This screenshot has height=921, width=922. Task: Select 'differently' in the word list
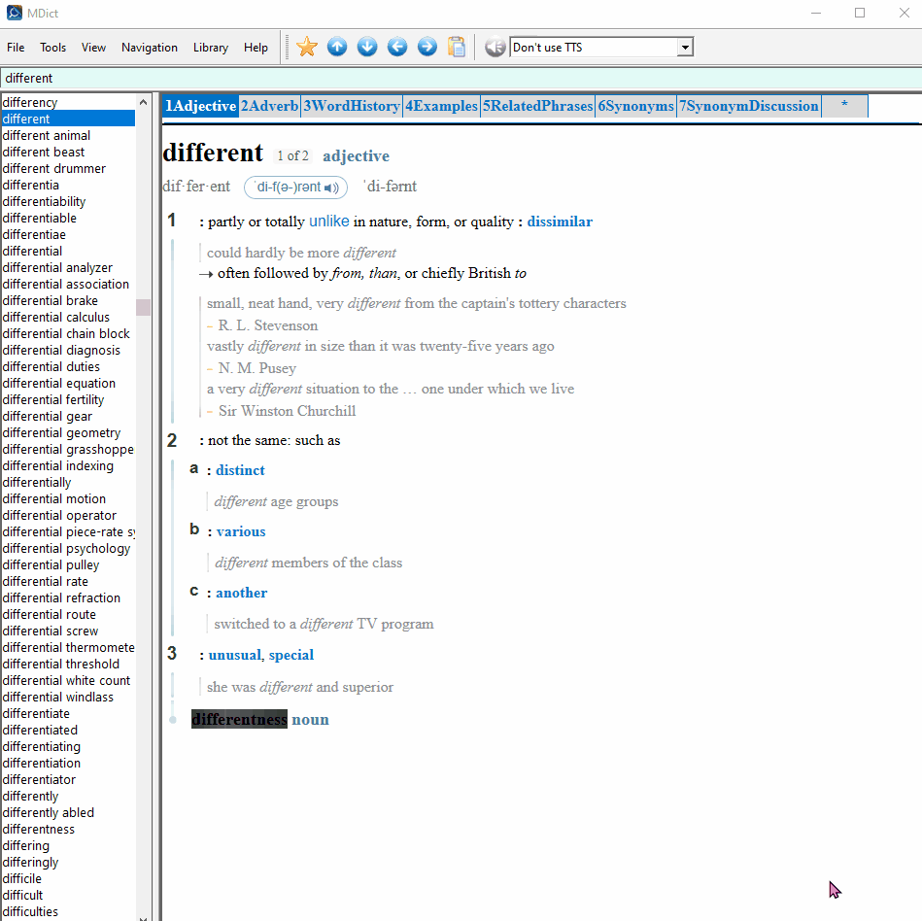30,796
